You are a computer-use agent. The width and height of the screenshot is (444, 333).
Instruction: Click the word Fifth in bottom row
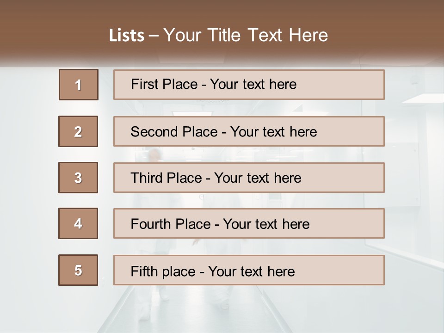click(144, 271)
